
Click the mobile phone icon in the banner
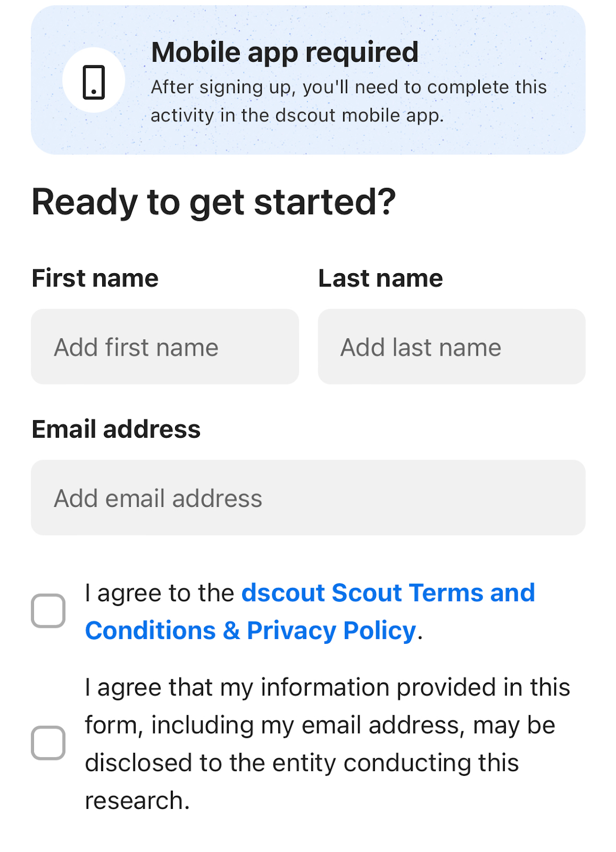[x=94, y=82]
